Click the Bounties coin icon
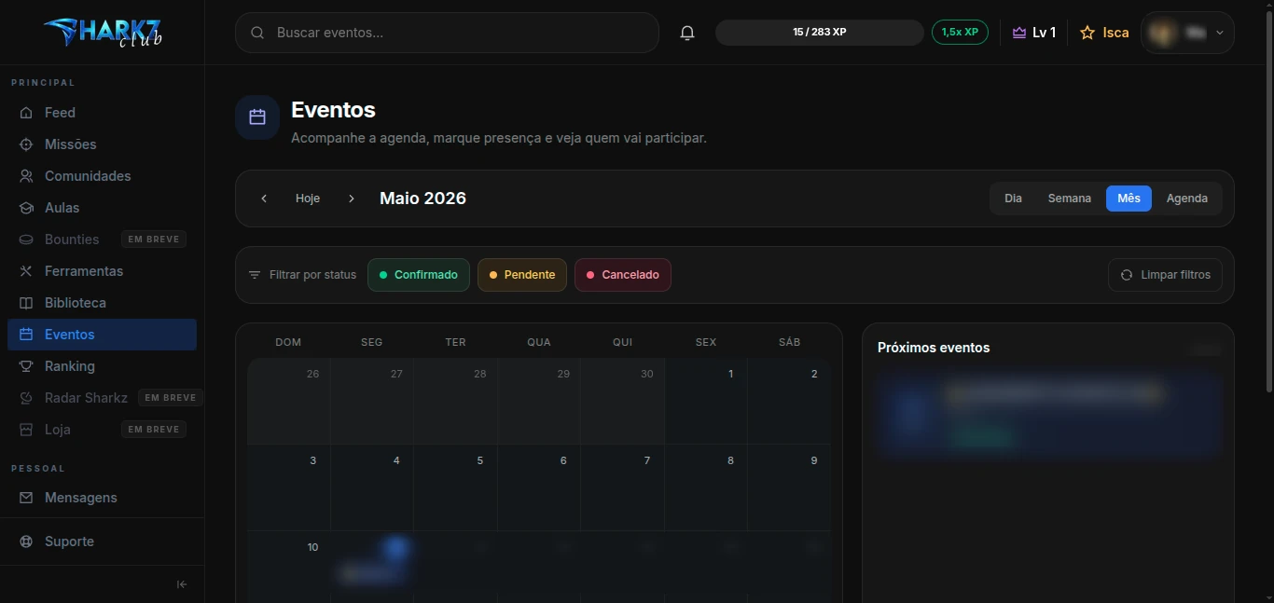 26,240
